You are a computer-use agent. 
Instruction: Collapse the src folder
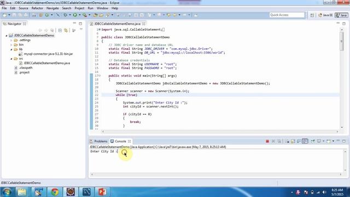[x=11, y=59]
